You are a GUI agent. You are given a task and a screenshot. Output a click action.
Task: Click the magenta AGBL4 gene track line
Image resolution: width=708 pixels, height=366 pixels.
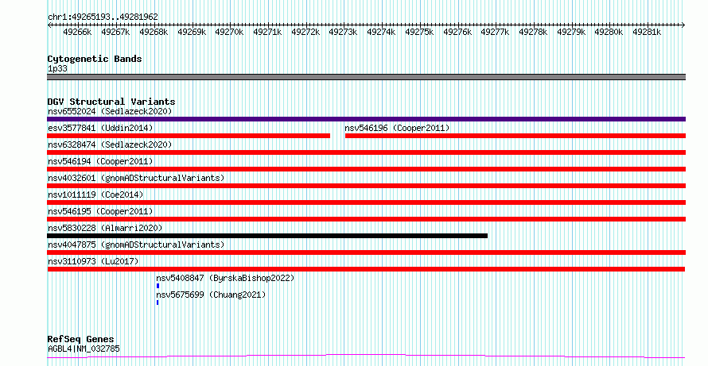click(x=366, y=356)
